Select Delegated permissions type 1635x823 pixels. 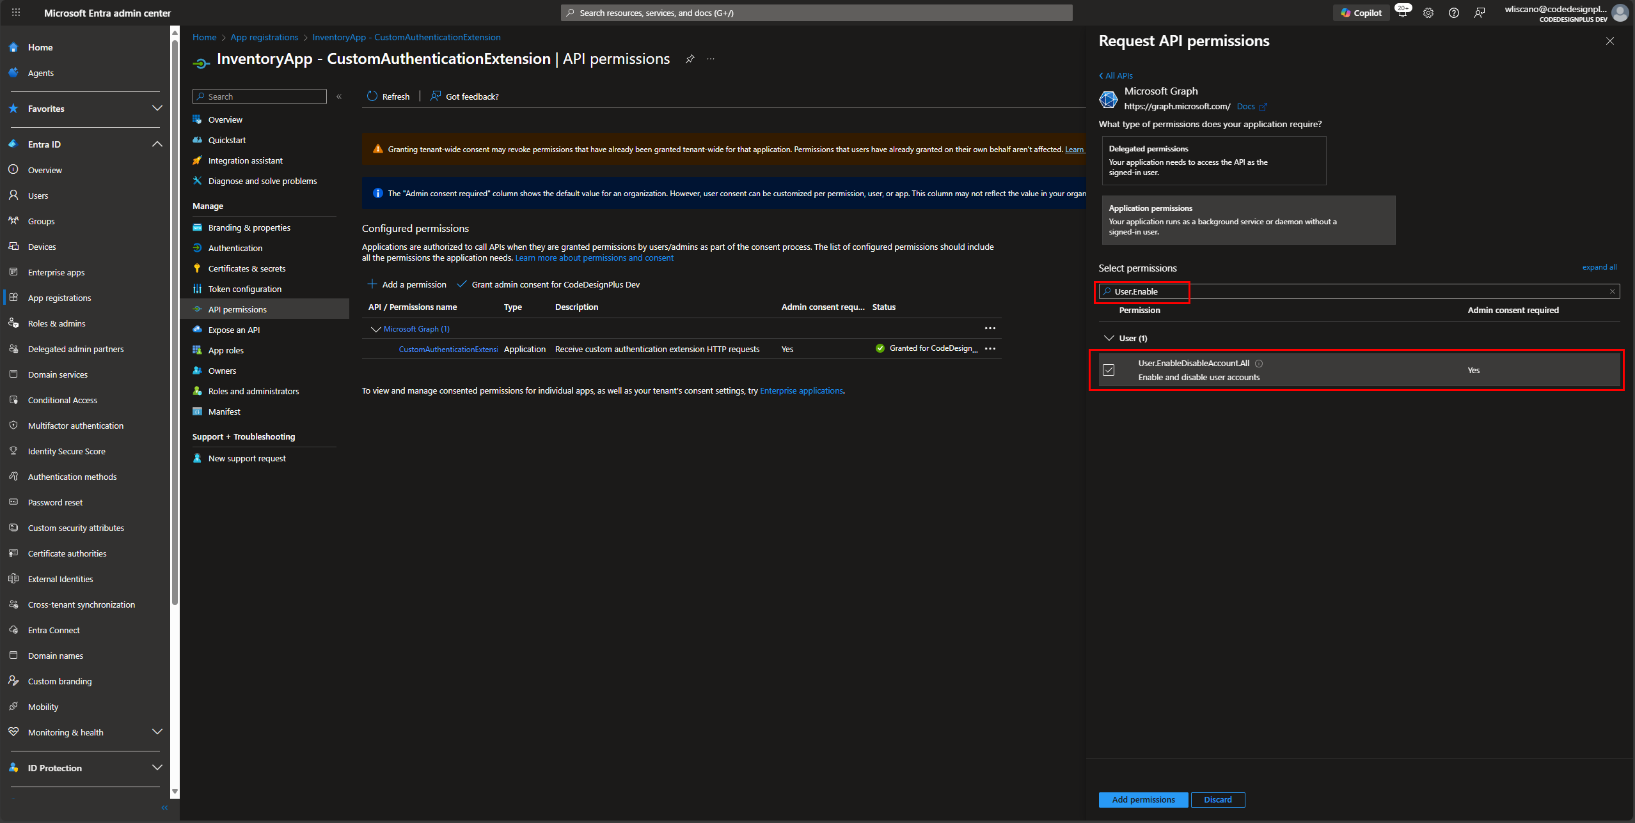pyautogui.click(x=1213, y=160)
